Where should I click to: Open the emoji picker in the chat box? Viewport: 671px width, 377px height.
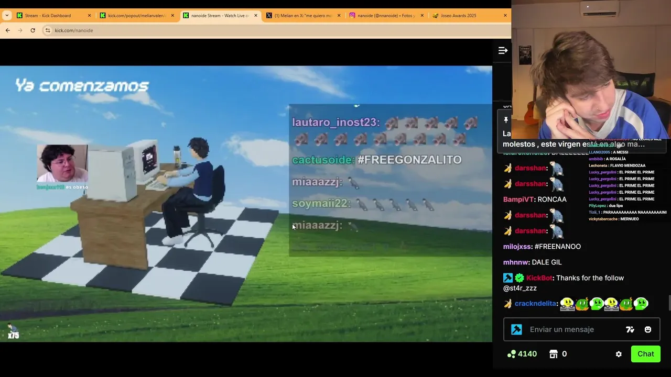(648, 329)
